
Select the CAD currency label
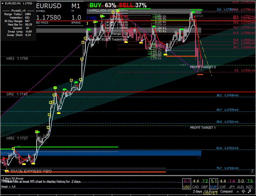196,187
